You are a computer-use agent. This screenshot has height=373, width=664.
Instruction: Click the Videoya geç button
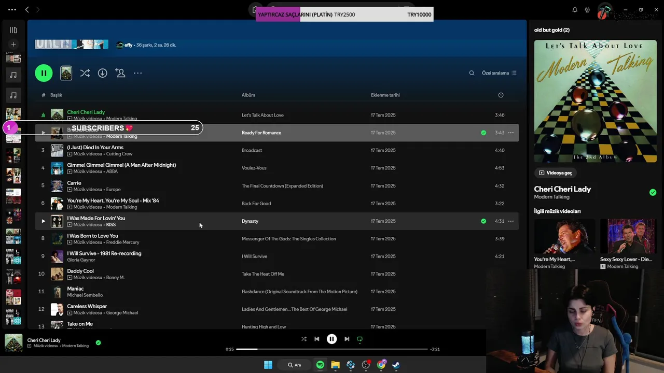pyautogui.click(x=555, y=173)
